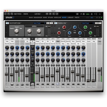Click the BD channel volume fader
This screenshot has width=107, height=107.
coord(7,74)
